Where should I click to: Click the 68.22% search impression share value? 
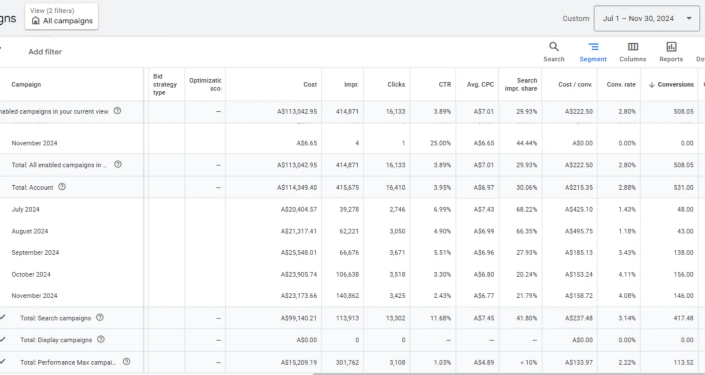click(527, 209)
